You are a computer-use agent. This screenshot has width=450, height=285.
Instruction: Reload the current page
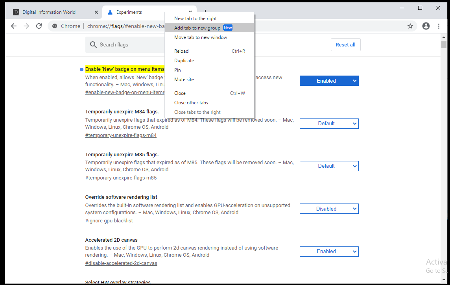tap(39, 26)
